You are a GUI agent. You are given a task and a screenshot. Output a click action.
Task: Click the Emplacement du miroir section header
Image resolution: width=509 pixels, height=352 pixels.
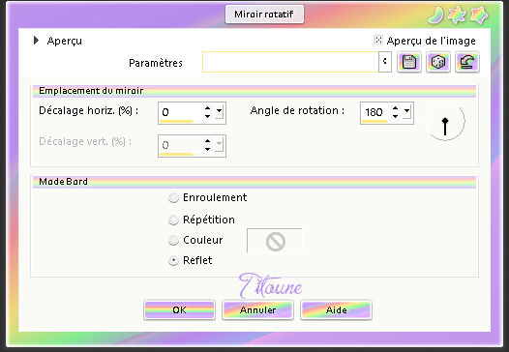(x=254, y=91)
